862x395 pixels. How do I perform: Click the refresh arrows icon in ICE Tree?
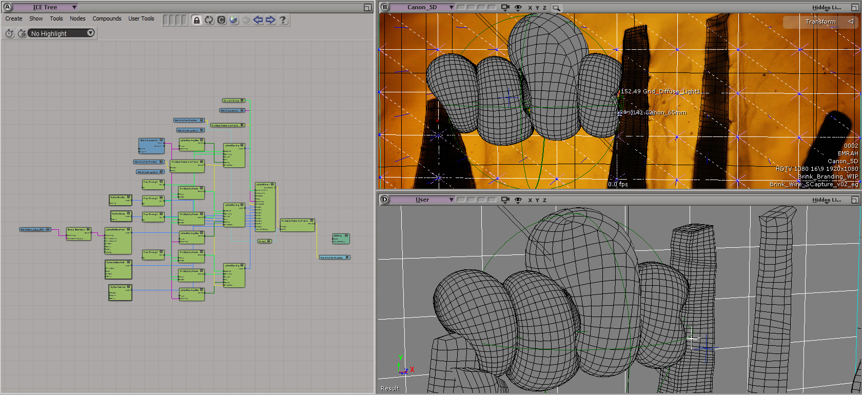[x=209, y=20]
